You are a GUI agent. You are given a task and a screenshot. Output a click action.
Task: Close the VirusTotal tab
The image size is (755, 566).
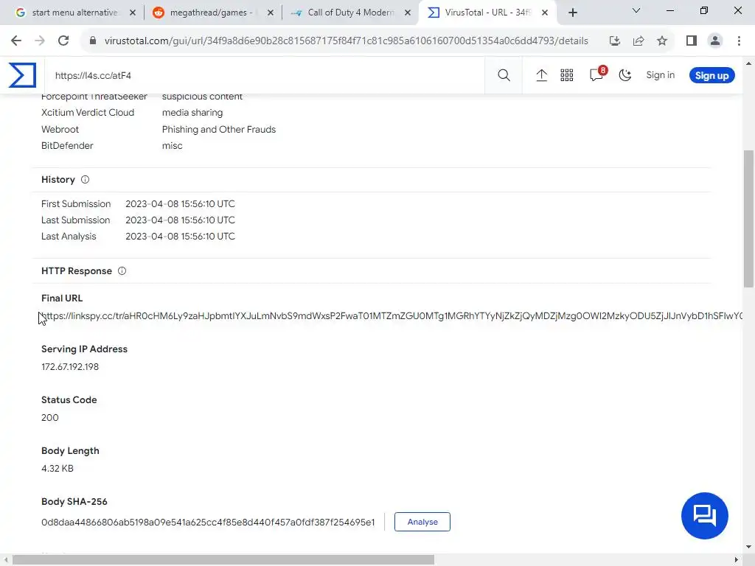[x=545, y=13]
